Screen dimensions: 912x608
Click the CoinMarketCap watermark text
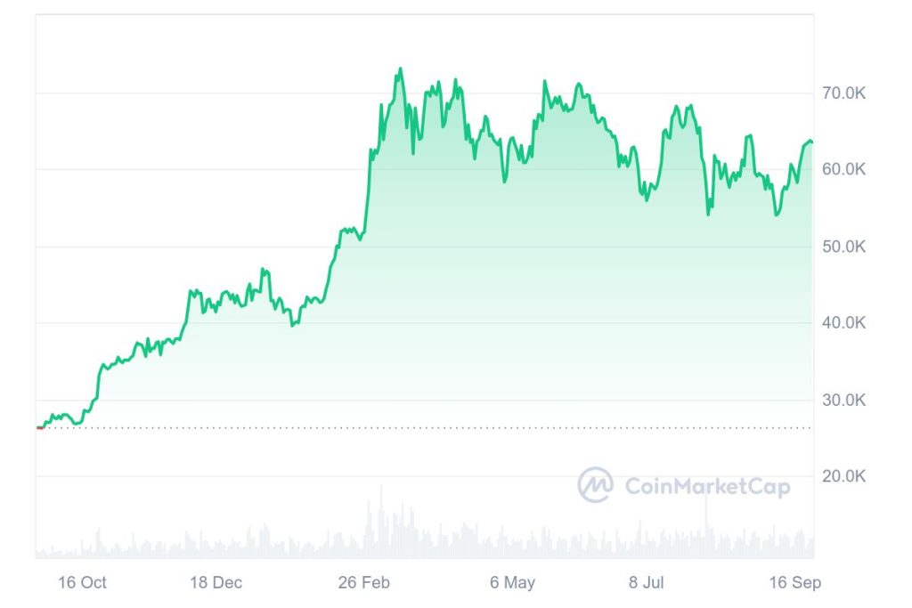pyautogui.click(x=707, y=486)
